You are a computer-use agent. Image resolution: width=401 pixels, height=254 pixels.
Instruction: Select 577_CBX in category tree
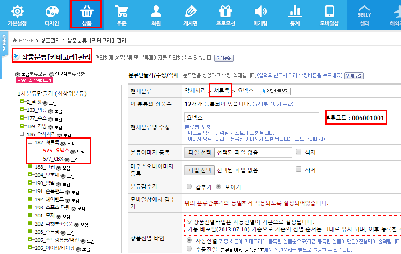click(x=53, y=159)
